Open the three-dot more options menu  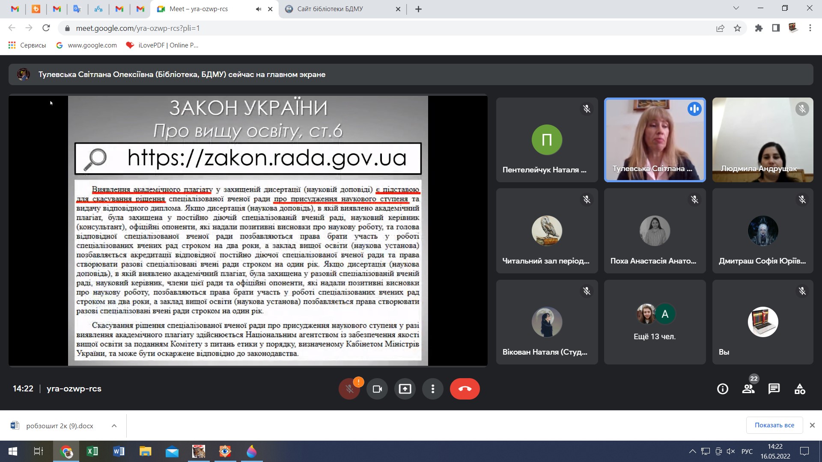click(x=433, y=389)
